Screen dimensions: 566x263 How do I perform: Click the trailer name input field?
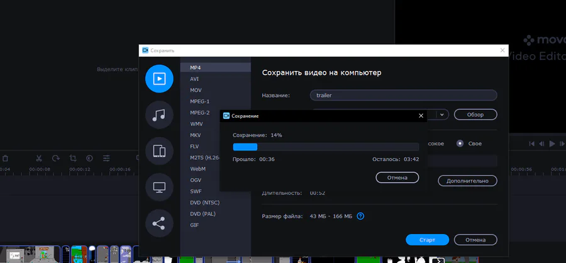click(x=404, y=96)
